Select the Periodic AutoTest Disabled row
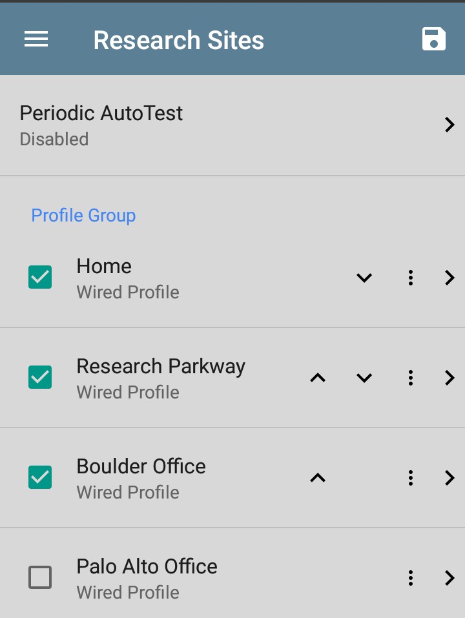Screen dimensions: 465x618 tap(232, 125)
